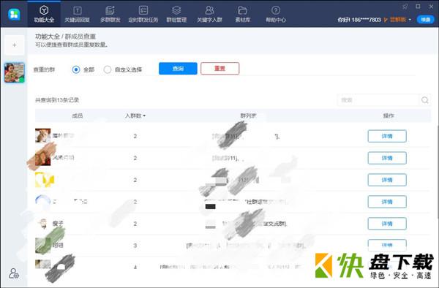439x288 pixels.
Task: Sort by the 入群数 column header
Action: 135,115
